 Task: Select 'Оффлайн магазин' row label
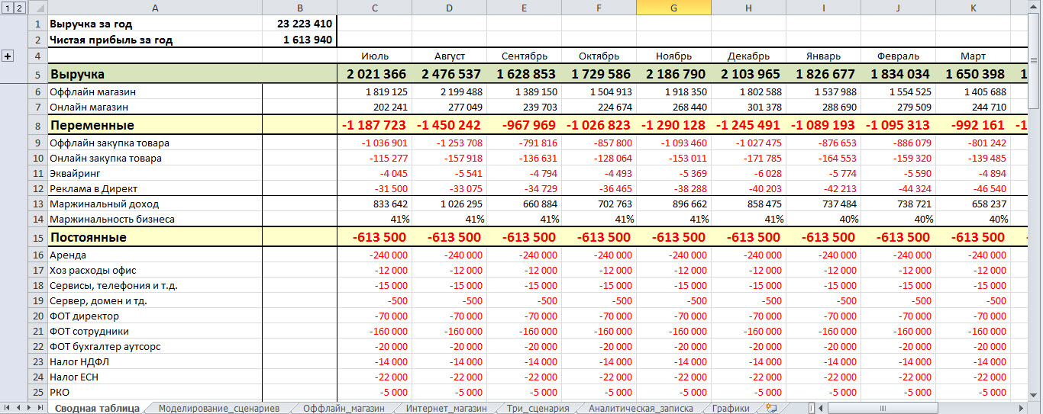click(155, 91)
